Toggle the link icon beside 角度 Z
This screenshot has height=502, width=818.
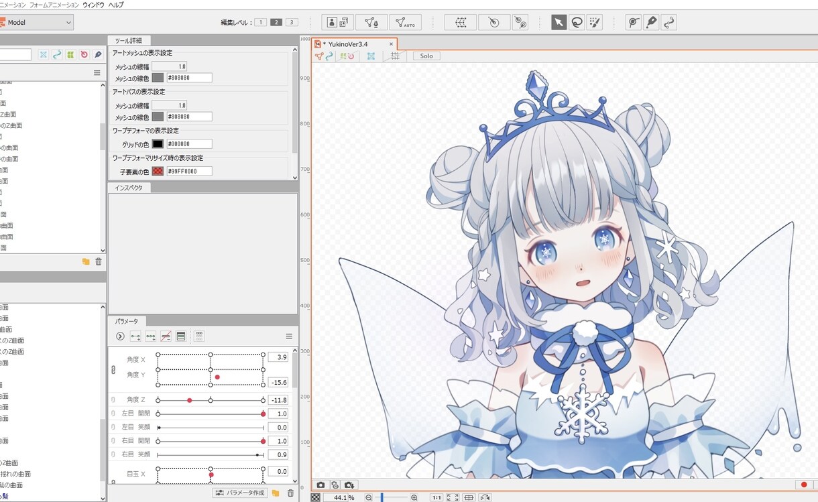coord(113,400)
